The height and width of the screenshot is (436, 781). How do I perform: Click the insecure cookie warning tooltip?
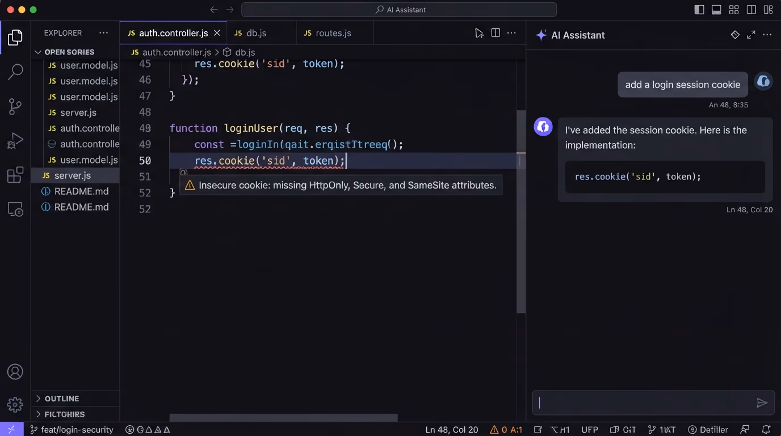(x=341, y=185)
